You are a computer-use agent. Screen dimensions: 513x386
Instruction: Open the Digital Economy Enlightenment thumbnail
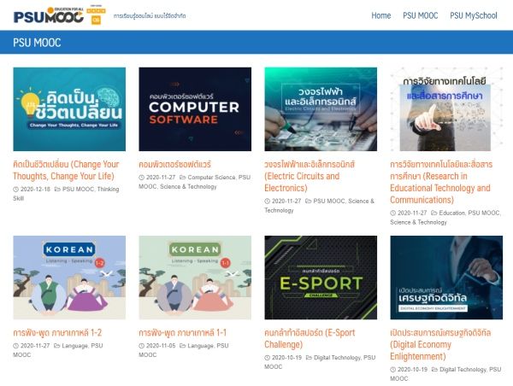pyautogui.click(x=446, y=277)
